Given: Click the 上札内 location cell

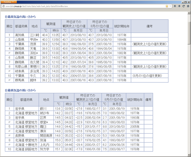Looking at the screenshot, I should [46, 145].
